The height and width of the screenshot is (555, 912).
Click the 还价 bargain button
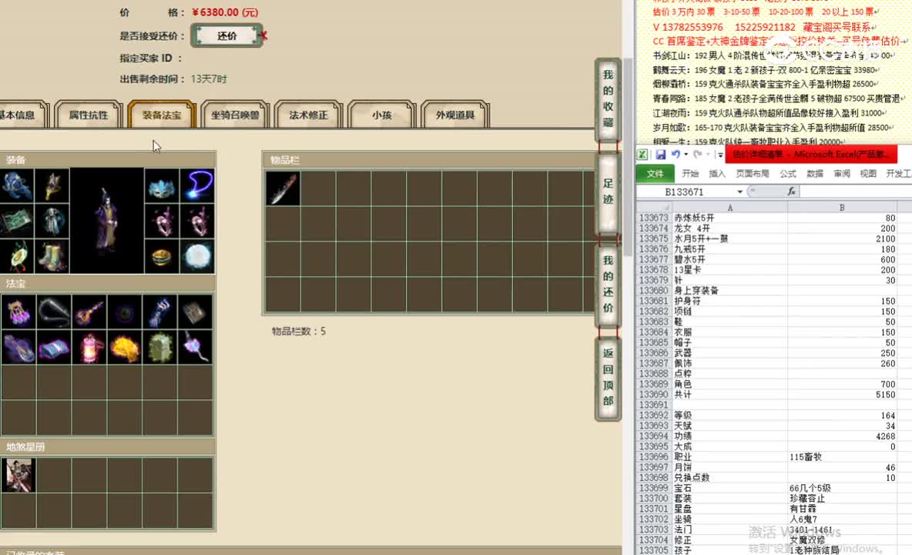226,35
